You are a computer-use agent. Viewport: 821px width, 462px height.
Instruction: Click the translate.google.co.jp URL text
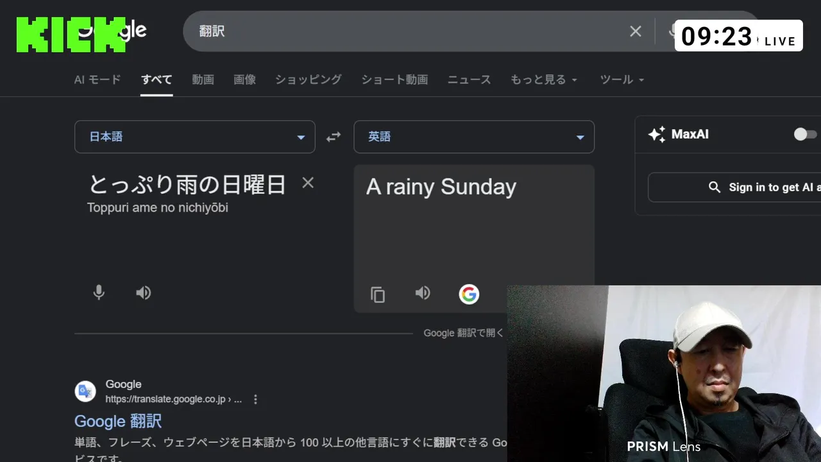(x=173, y=399)
